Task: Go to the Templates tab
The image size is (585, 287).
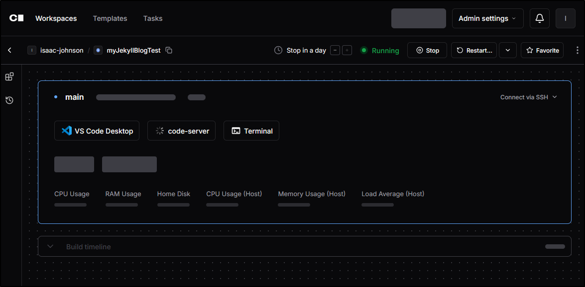Action: tap(110, 18)
